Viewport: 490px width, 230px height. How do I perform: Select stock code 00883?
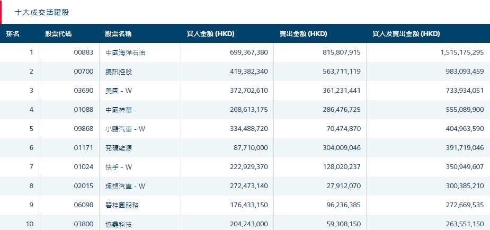pyautogui.click(x=84, y=52)
